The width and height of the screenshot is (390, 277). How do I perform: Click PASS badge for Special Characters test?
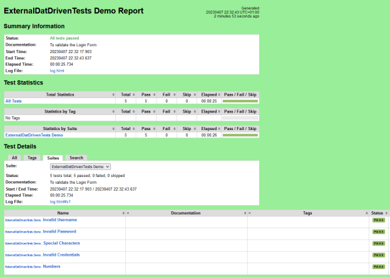[378, 243]
